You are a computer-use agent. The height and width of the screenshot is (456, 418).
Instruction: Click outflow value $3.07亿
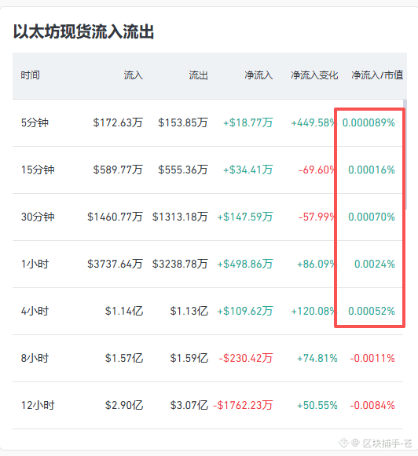point(189,405)
